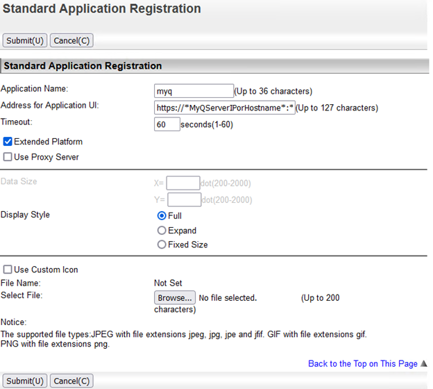
Task: Click the Timeout seconds input box
Action: click(x=167, y=124)
